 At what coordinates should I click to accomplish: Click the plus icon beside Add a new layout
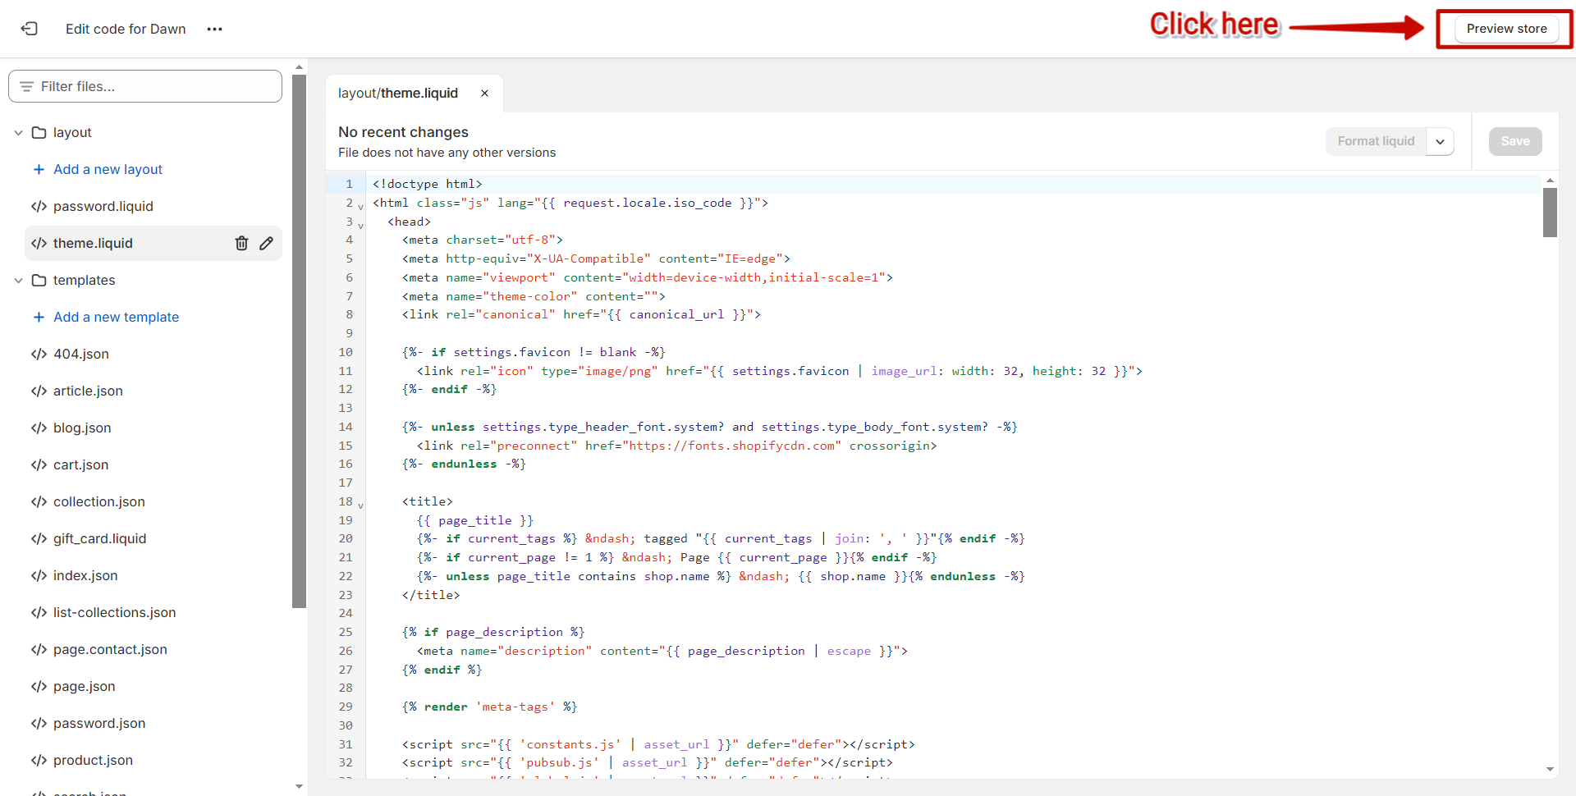39,169
